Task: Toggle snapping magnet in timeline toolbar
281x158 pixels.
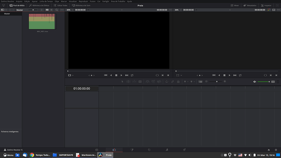Action: click(x=167, y=81)
